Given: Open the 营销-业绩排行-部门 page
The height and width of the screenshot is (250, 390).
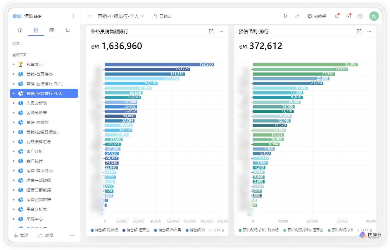Looking at the screenshot, I should pyautogui.click(x=44, y=84).
